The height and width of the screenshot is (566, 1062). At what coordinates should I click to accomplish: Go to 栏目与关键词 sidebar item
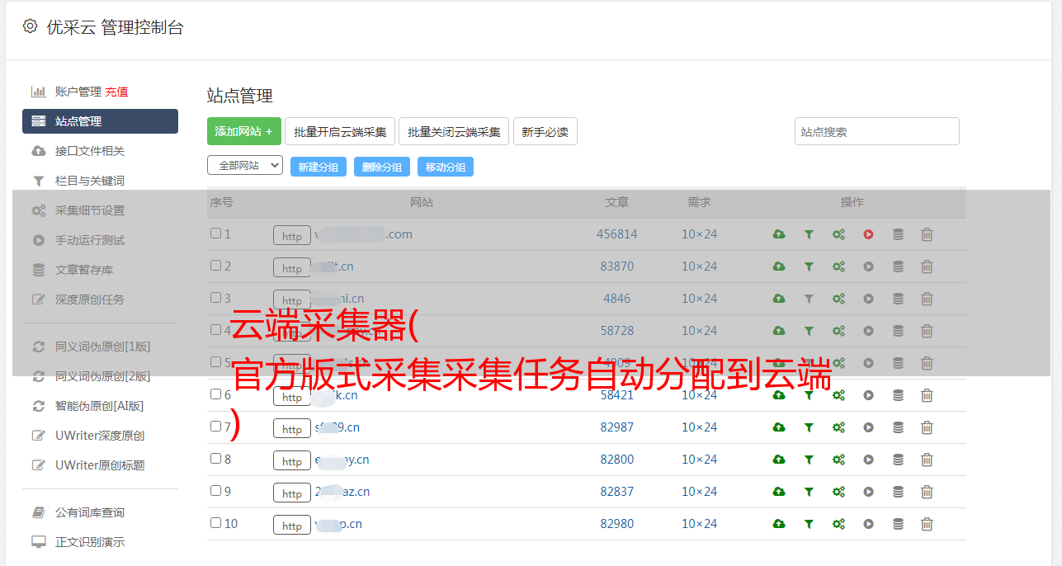(x=90, y=181)
